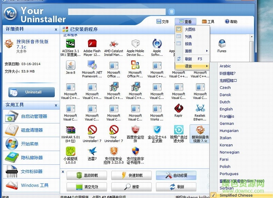This screenshot has height=198, width=273.
Task: Click the 快速卸载 quick uninstall button
Action: click(x=132, y=175)
